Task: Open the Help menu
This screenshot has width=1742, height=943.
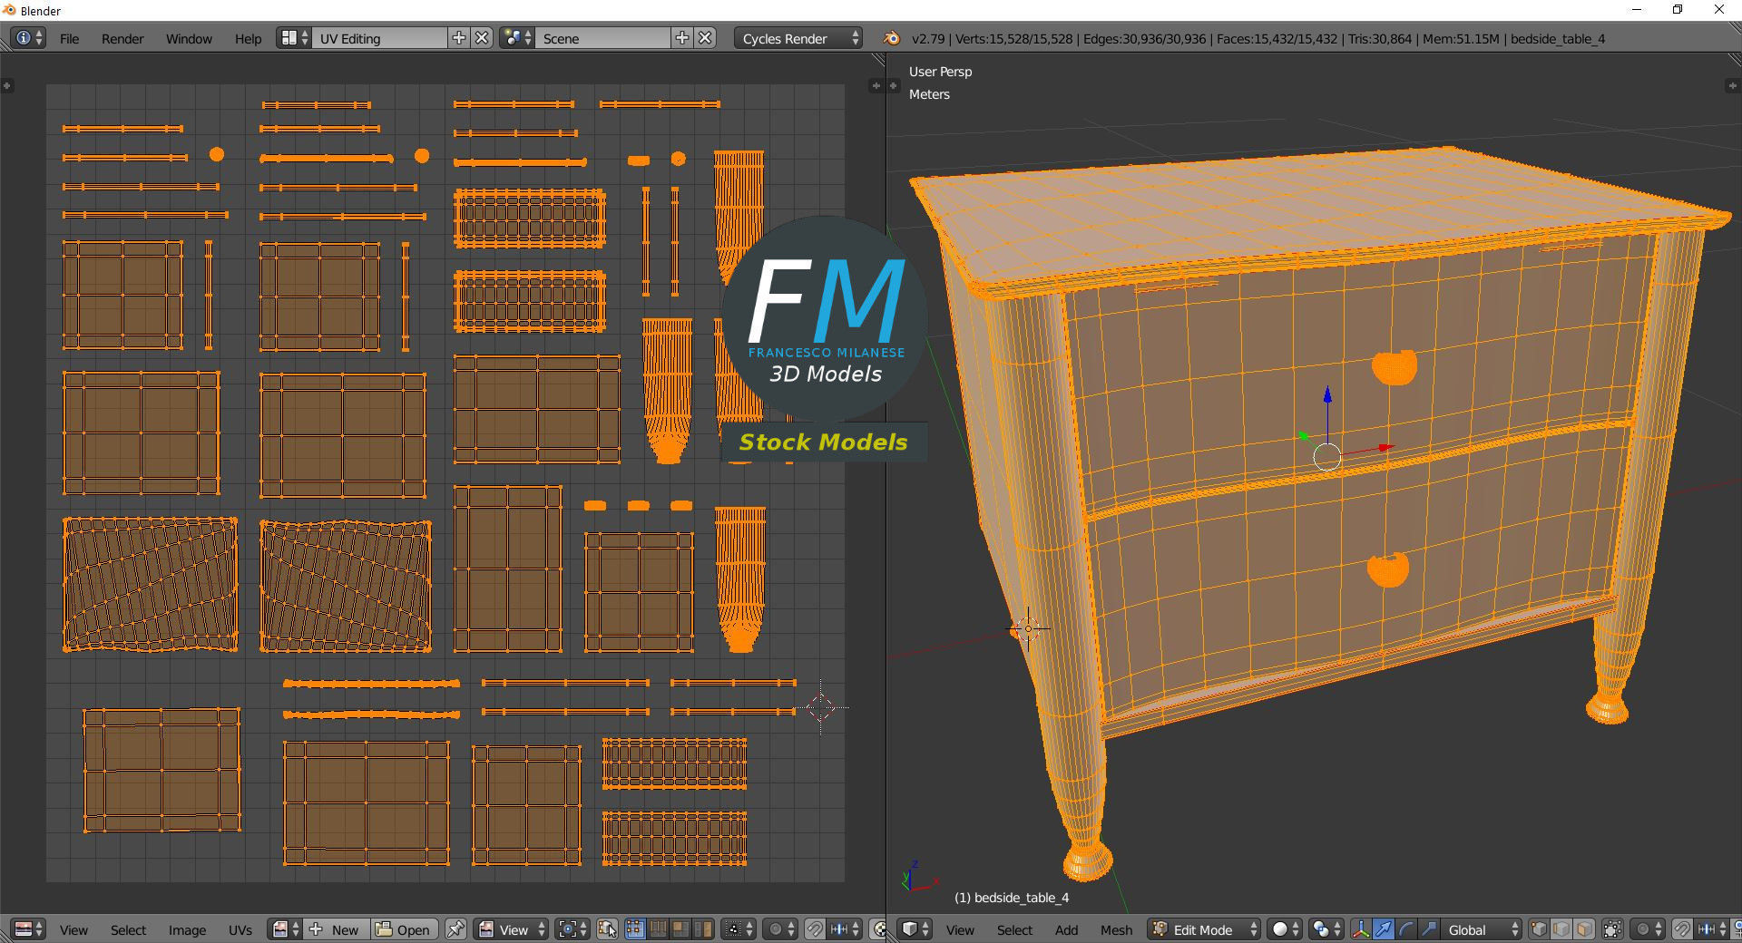Action: (248, 38)
